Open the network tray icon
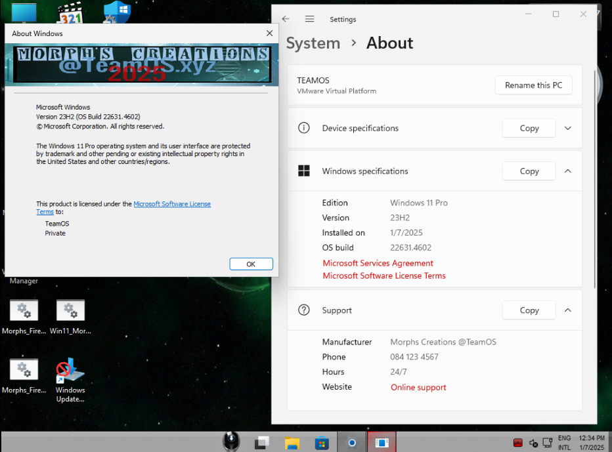 point(548,443)
